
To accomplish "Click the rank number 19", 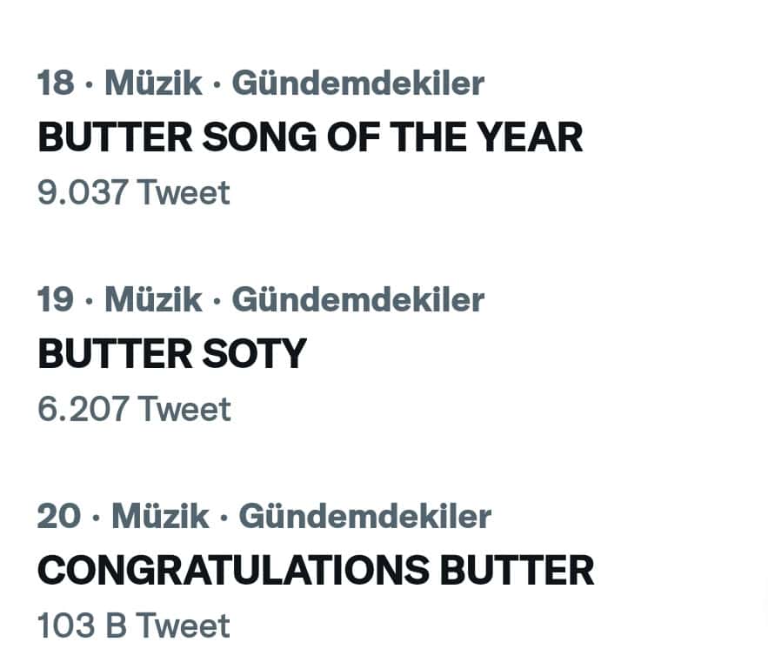I will click(56, 300).
